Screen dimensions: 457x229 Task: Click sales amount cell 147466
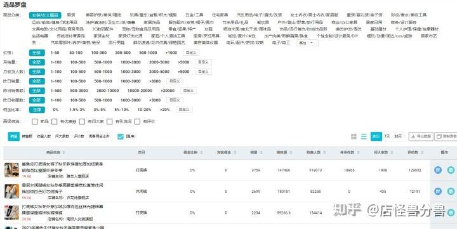[x=284, y=170]
